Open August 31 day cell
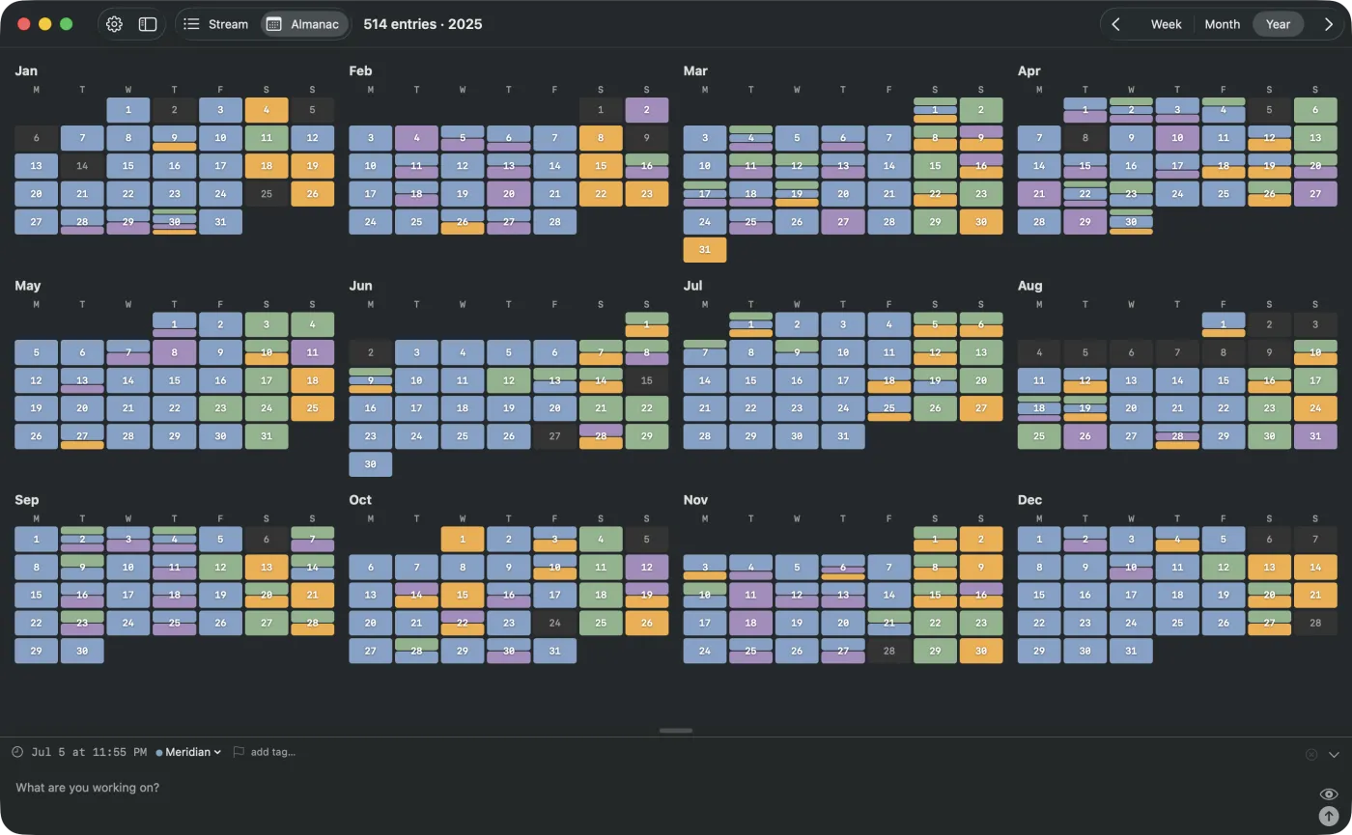This screenshot has height=835, width=1352. 1315,436
